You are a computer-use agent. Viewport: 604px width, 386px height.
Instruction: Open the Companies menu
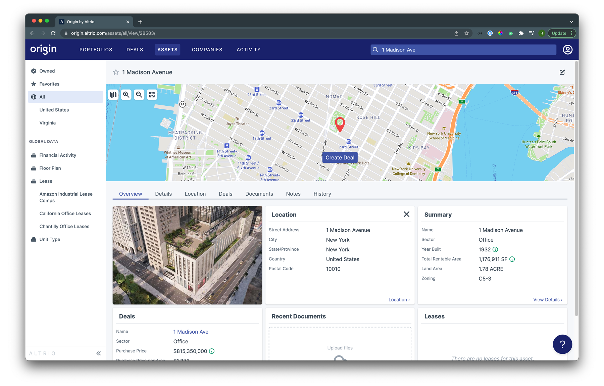point(207,50)
